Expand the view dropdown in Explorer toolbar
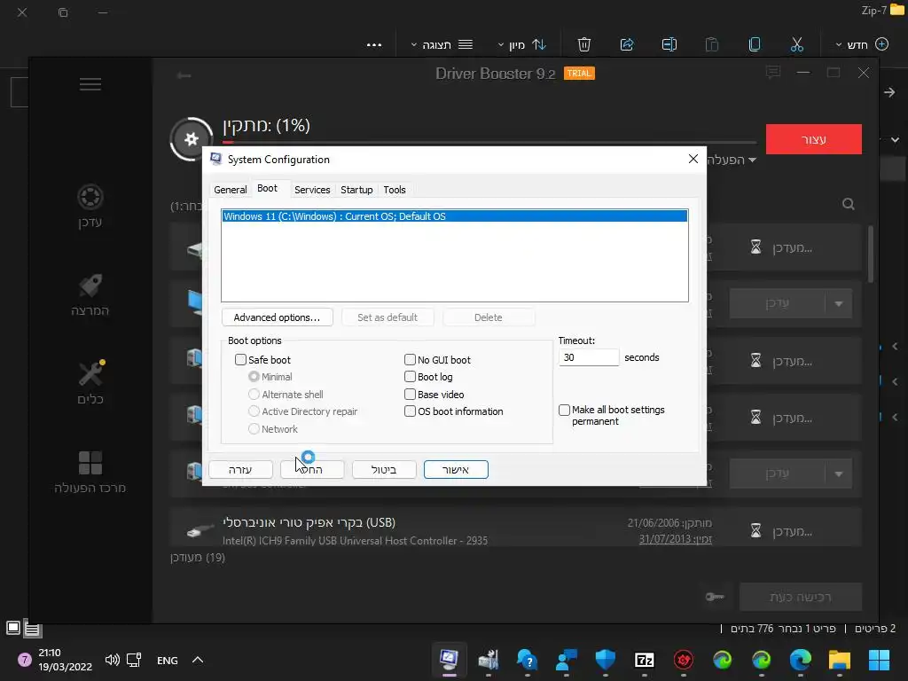 pyautogui.click(x=413, y=44)
